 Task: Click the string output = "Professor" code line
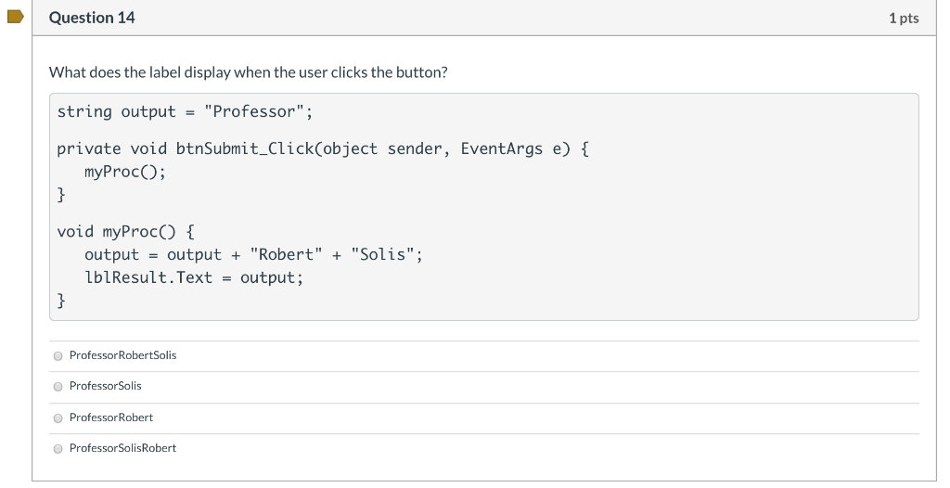pos(185,111)
